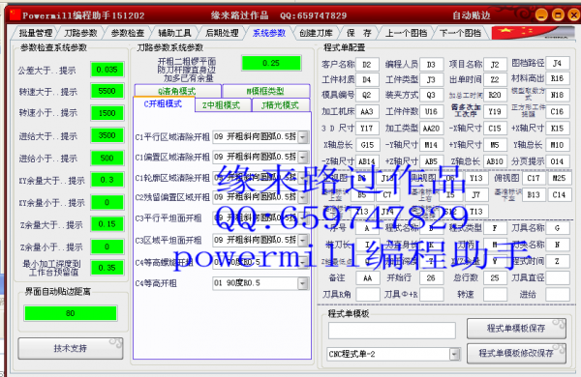Click the 总行数 field 25

click(495, 277)
